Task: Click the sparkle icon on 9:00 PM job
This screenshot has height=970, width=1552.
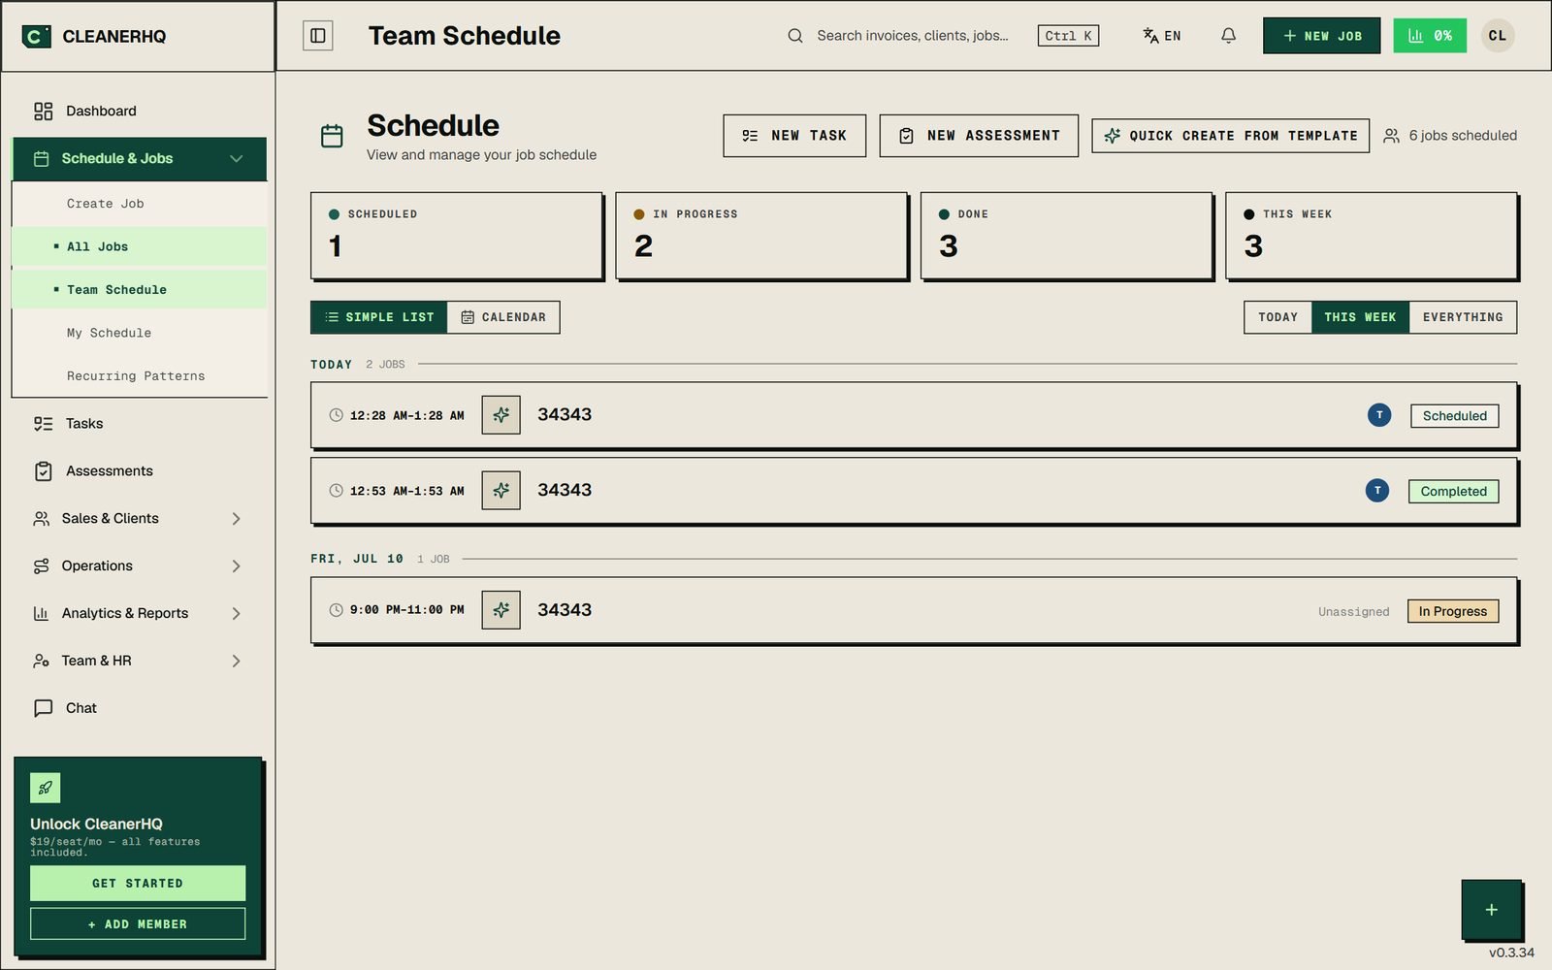Action: [x=501, y=610]
